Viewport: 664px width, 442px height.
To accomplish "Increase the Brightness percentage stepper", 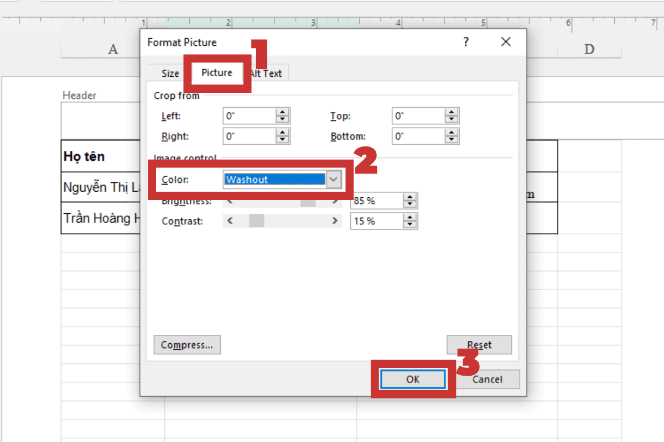I will (409, 197).
